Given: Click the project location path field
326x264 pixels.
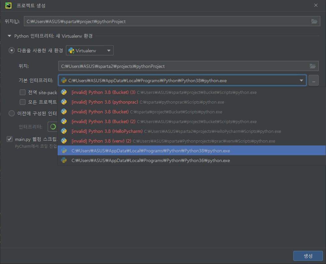Looking at the screenshot, I should [172, 21].
